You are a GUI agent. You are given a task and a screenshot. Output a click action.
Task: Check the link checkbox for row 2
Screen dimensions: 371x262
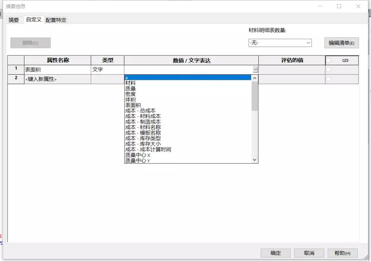click(329, 79)
